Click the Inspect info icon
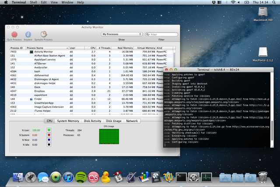This screenshot has width=280, height=187. pyautogui.click(x=28, y=34)
